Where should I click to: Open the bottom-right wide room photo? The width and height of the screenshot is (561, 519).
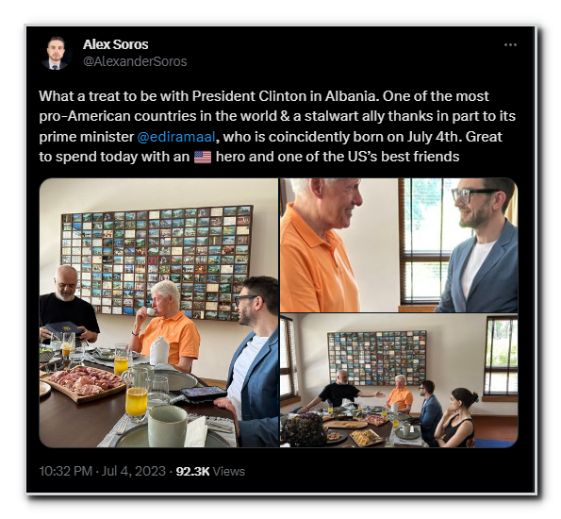[x=399, y=380]
